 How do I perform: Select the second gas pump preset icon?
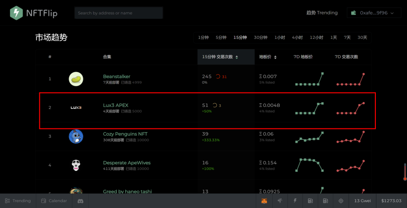(326, 201)
